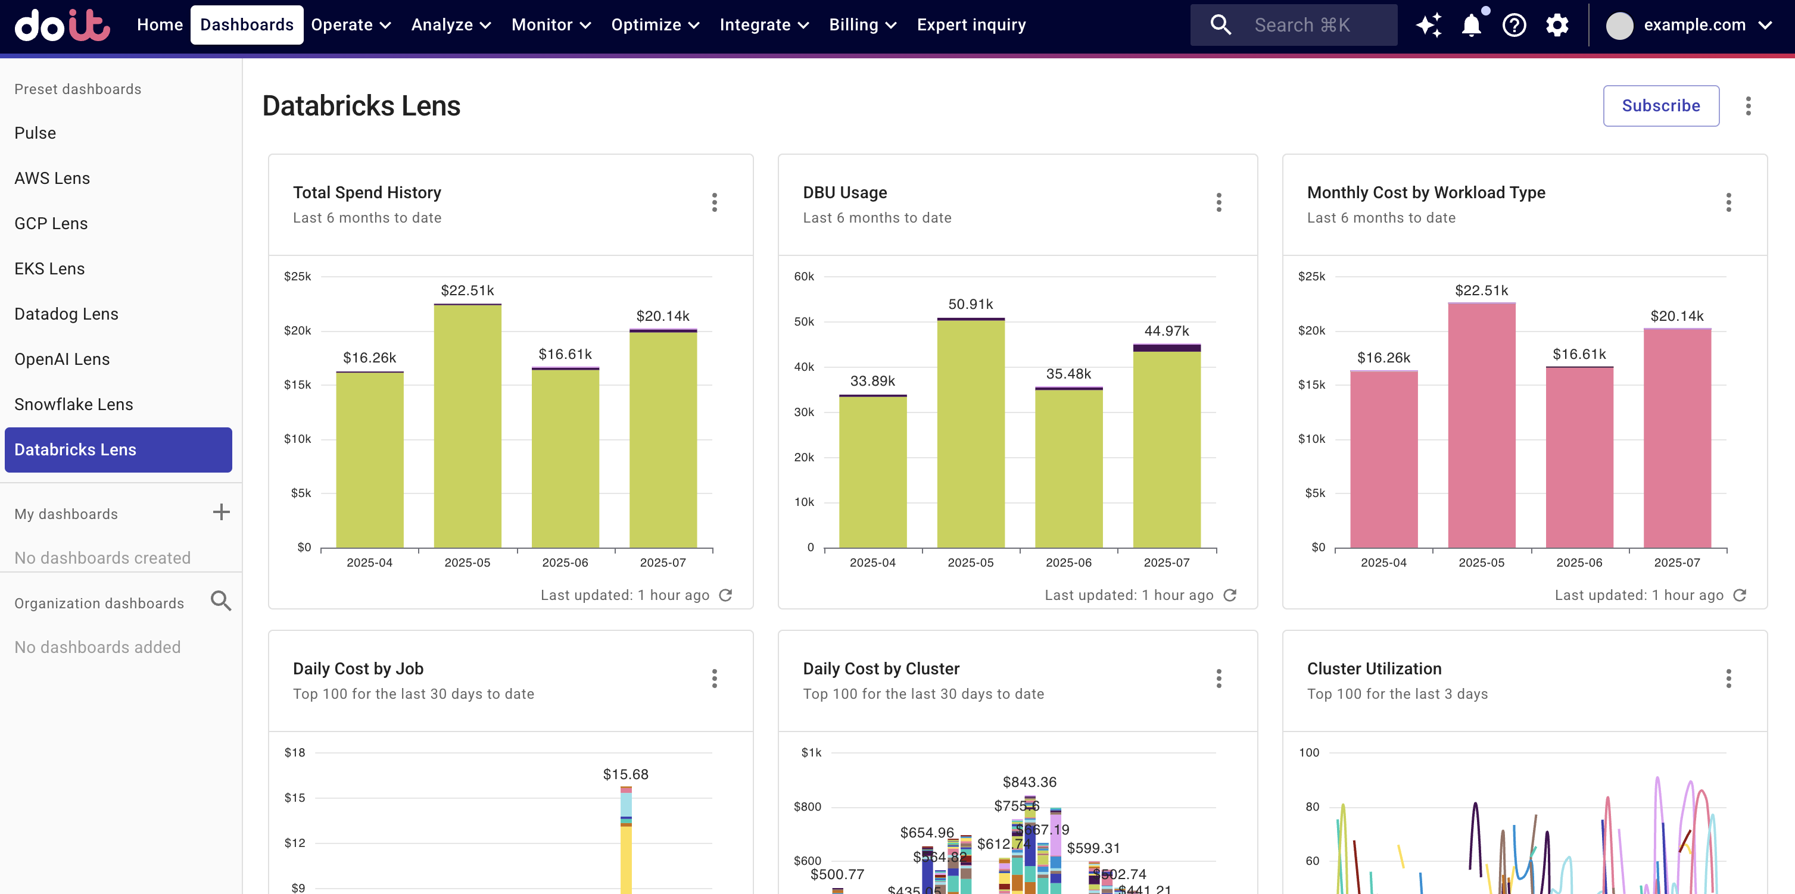The image size is (1795, 894).
Task: Open the OpenAI Lens dashboard
Action: tap(119, 360)
